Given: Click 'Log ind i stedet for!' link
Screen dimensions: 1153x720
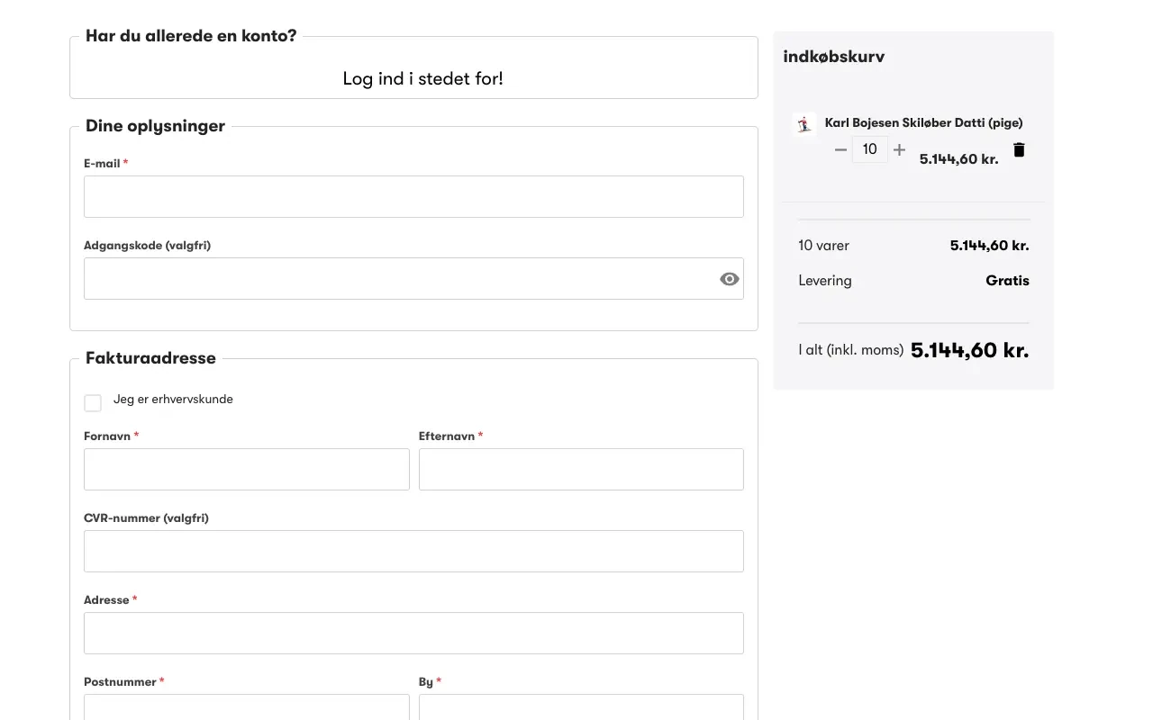Looking at the screenshot, I should pos(422,79).
